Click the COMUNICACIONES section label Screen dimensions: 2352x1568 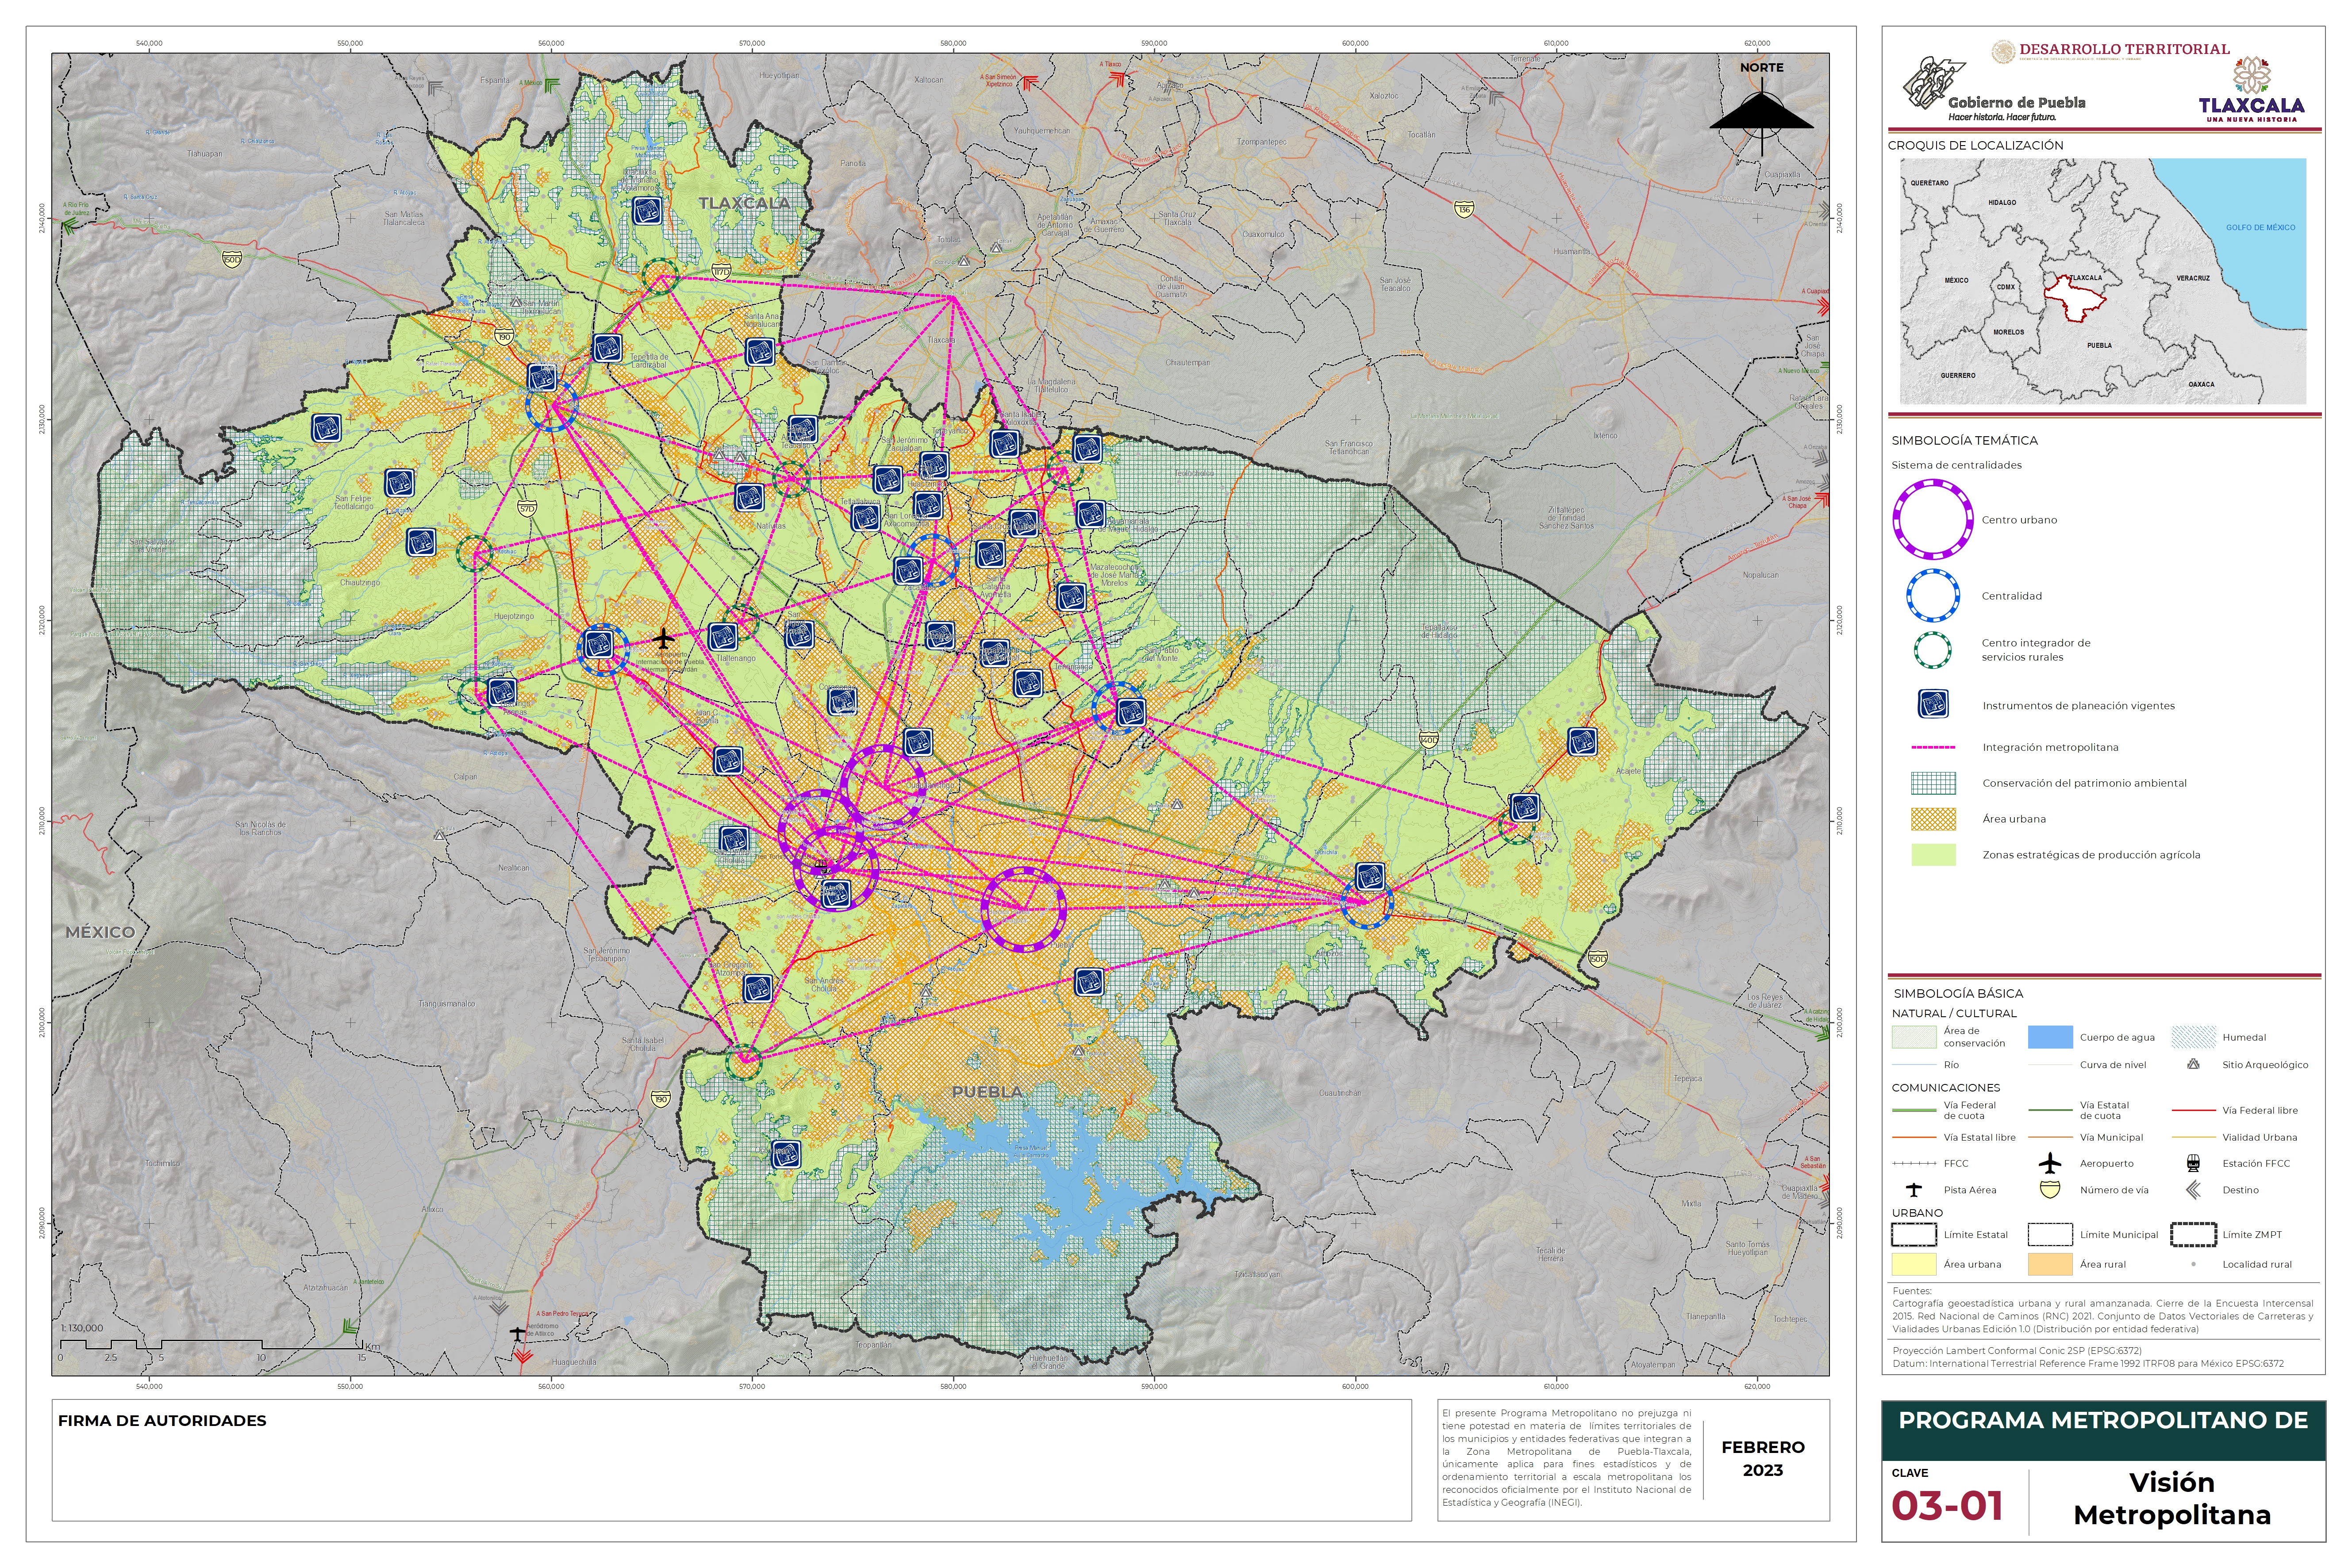[x=1946, y=1087]
